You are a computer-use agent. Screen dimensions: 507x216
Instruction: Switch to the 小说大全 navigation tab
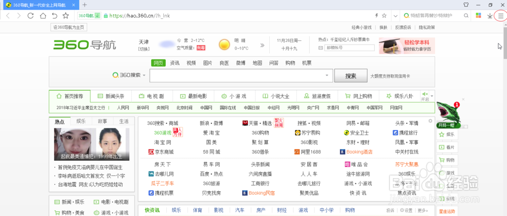coord(276,96)
